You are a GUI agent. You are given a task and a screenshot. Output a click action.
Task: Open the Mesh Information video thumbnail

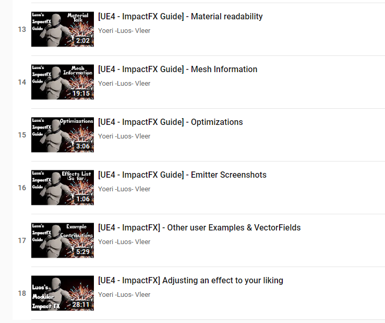tap(63, 82)
